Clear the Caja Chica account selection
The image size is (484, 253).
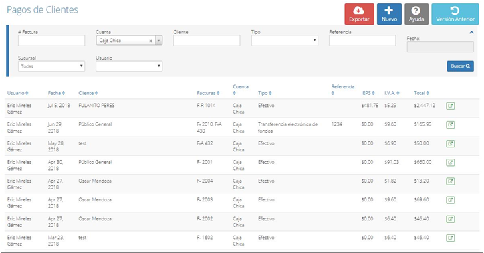150,41
